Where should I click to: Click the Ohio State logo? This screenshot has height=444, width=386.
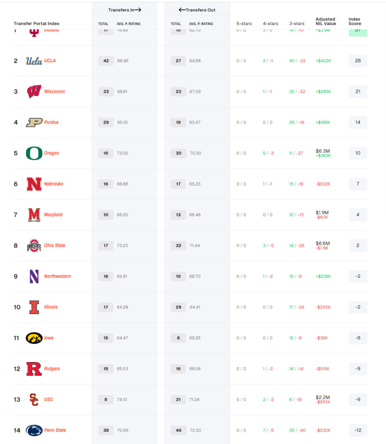(x=34, y=245)
